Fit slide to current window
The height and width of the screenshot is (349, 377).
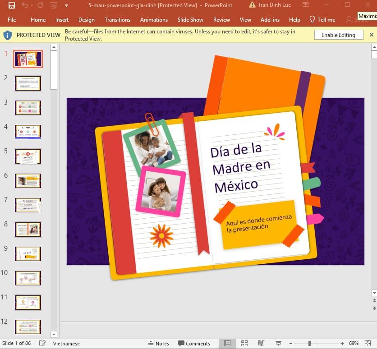(x=368, y=344)
